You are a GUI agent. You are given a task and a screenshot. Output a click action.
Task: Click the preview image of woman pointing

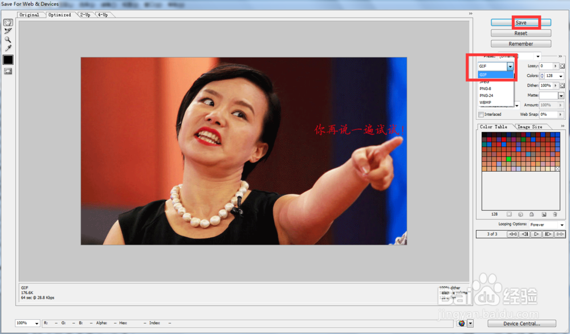pos(243,151)
